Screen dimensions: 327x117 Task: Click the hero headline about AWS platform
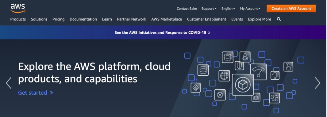pyautogui.click(x=94, y=73)
